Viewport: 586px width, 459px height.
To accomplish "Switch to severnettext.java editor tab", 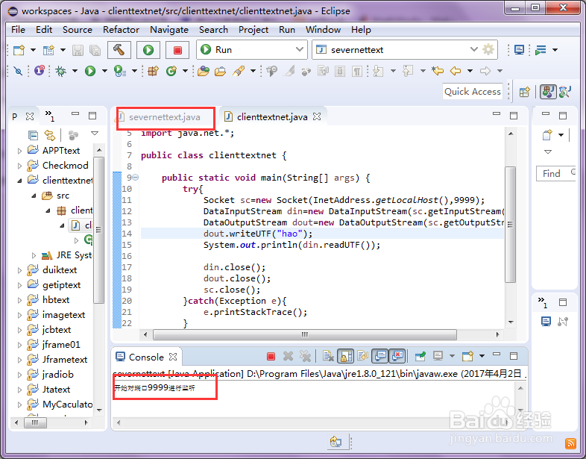I will pos(165,117).
